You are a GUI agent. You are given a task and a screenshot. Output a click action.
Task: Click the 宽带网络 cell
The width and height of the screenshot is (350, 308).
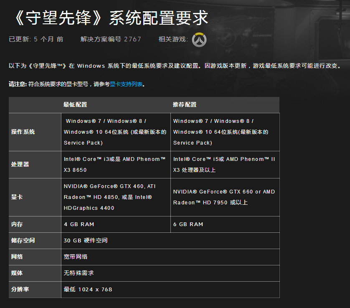coord(170,257)
